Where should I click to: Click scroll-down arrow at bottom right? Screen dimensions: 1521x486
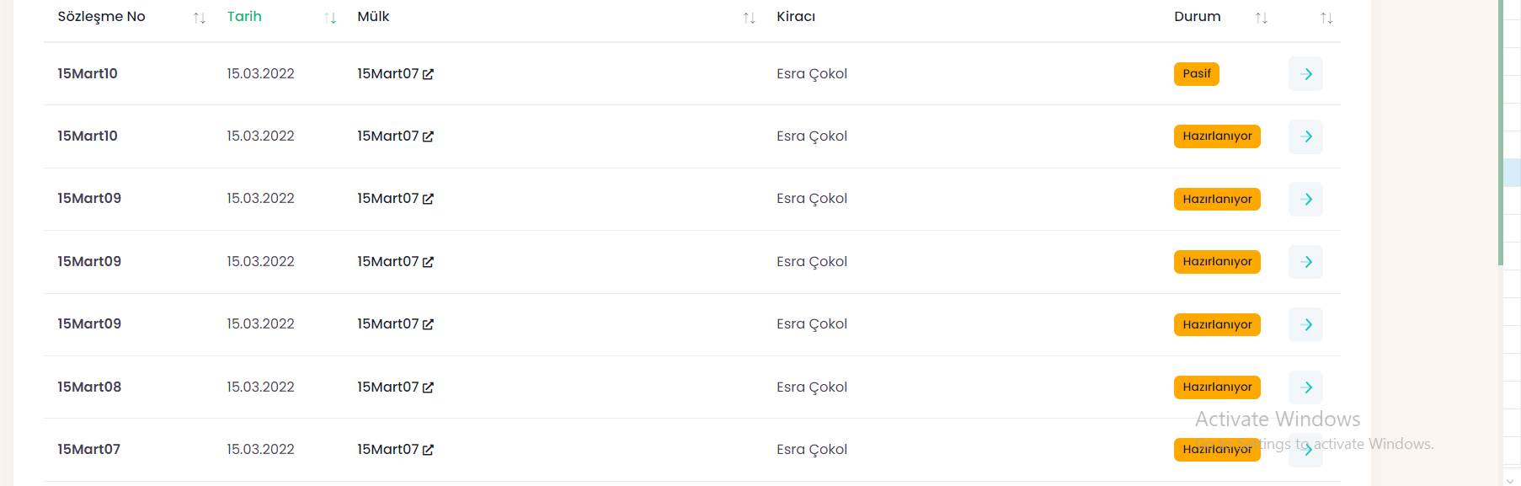click(1509, 480)
